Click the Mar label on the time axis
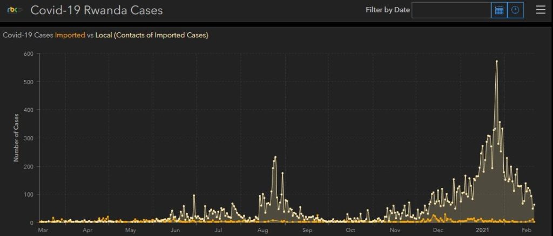Image resolution: width=553 pixels, height=236 pixels. (44, 231)
